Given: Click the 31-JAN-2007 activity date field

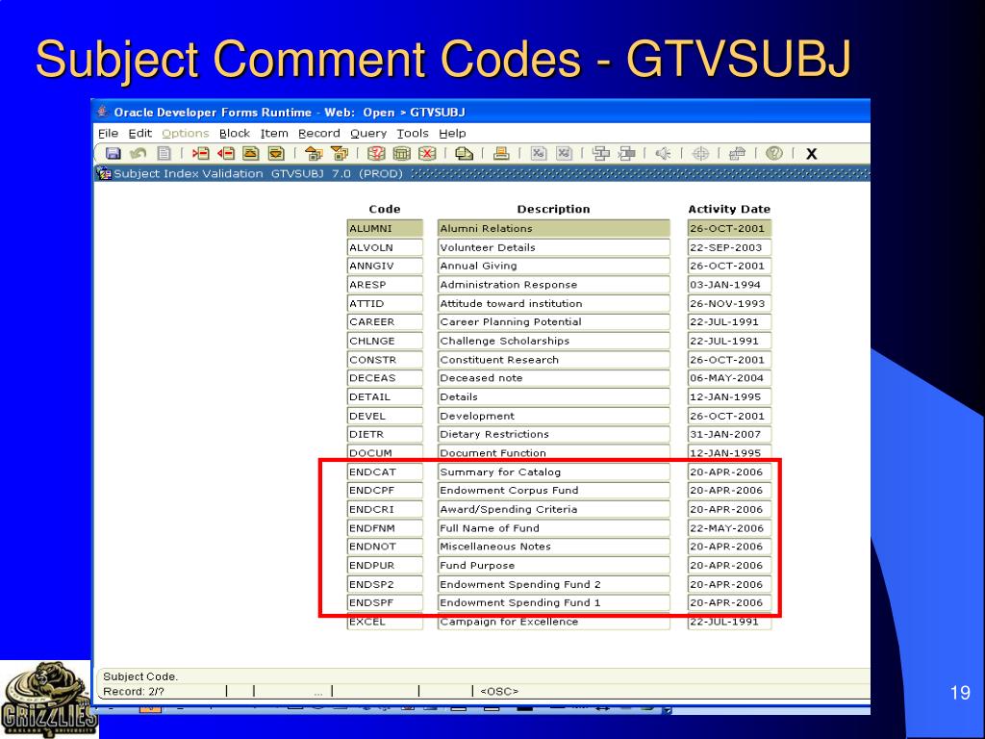Looking at the screenshot, I should pos(729,434).
